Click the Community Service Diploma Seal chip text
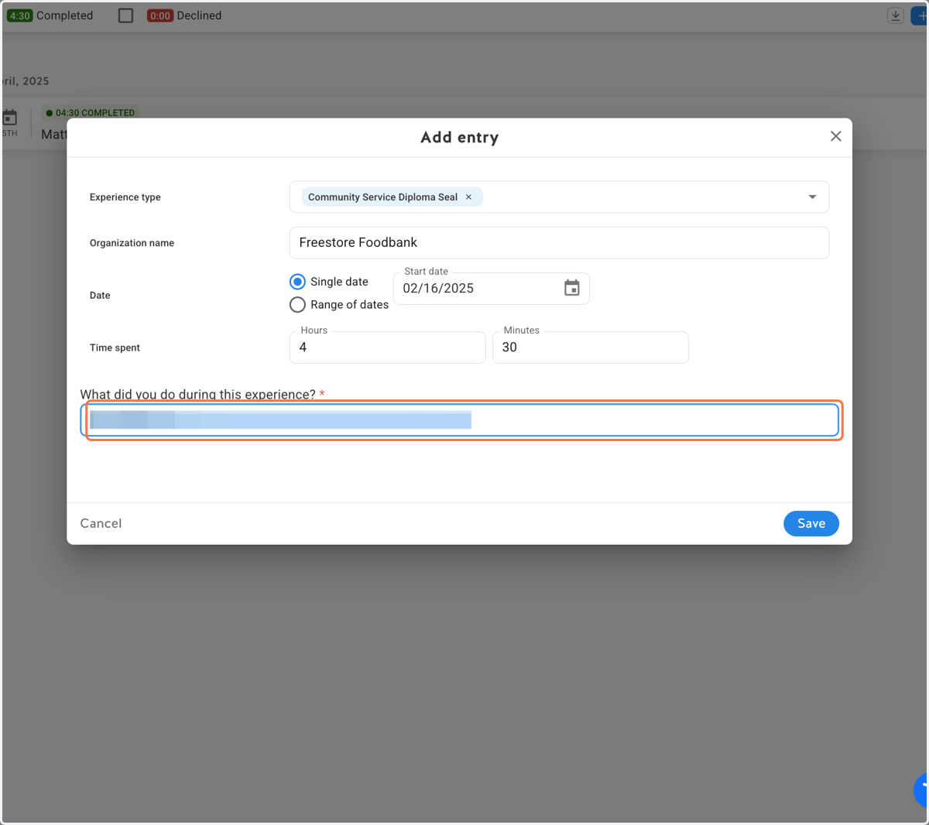The image size is (929, 825). [x=382, y=197]
